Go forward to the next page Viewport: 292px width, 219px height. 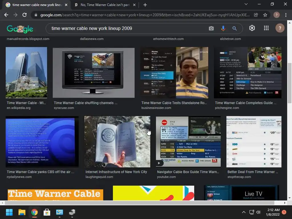pyautogui.click(x=15, y=15)
